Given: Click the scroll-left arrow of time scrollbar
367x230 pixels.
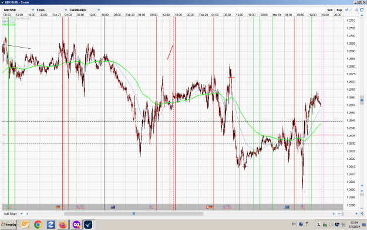Looking at the screenshot, I should (28, 214).
